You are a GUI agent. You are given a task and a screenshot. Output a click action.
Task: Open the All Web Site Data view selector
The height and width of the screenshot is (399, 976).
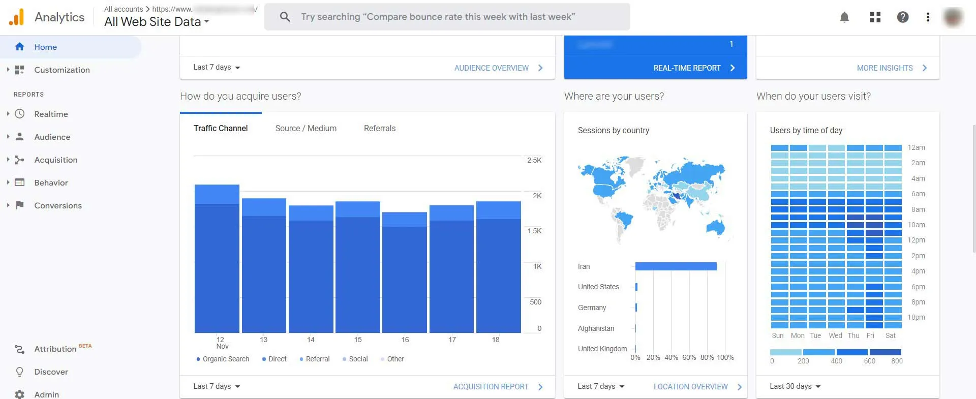click(157, 21)
